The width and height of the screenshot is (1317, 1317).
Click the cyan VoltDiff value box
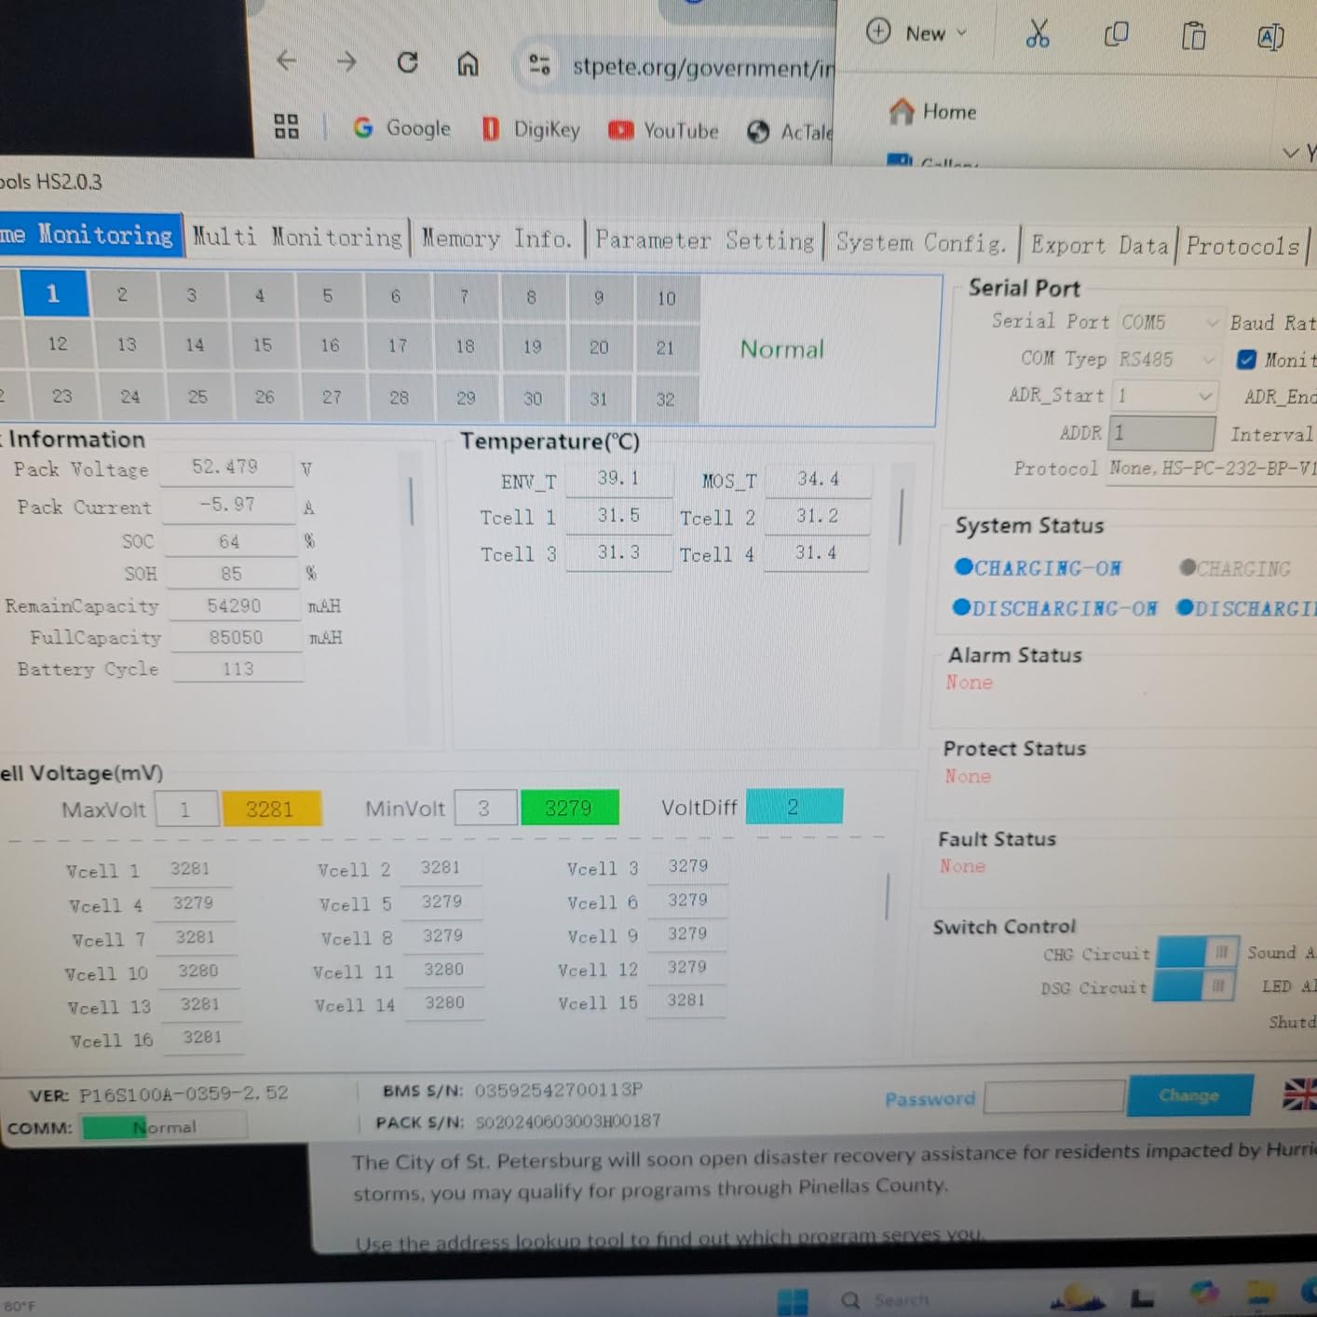point(794,807)
